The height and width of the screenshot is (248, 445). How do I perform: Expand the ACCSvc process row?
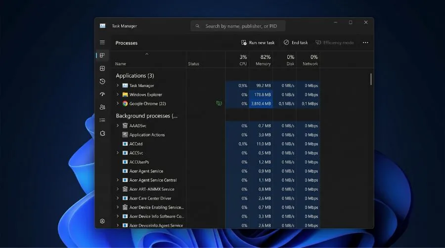(118, 153)
